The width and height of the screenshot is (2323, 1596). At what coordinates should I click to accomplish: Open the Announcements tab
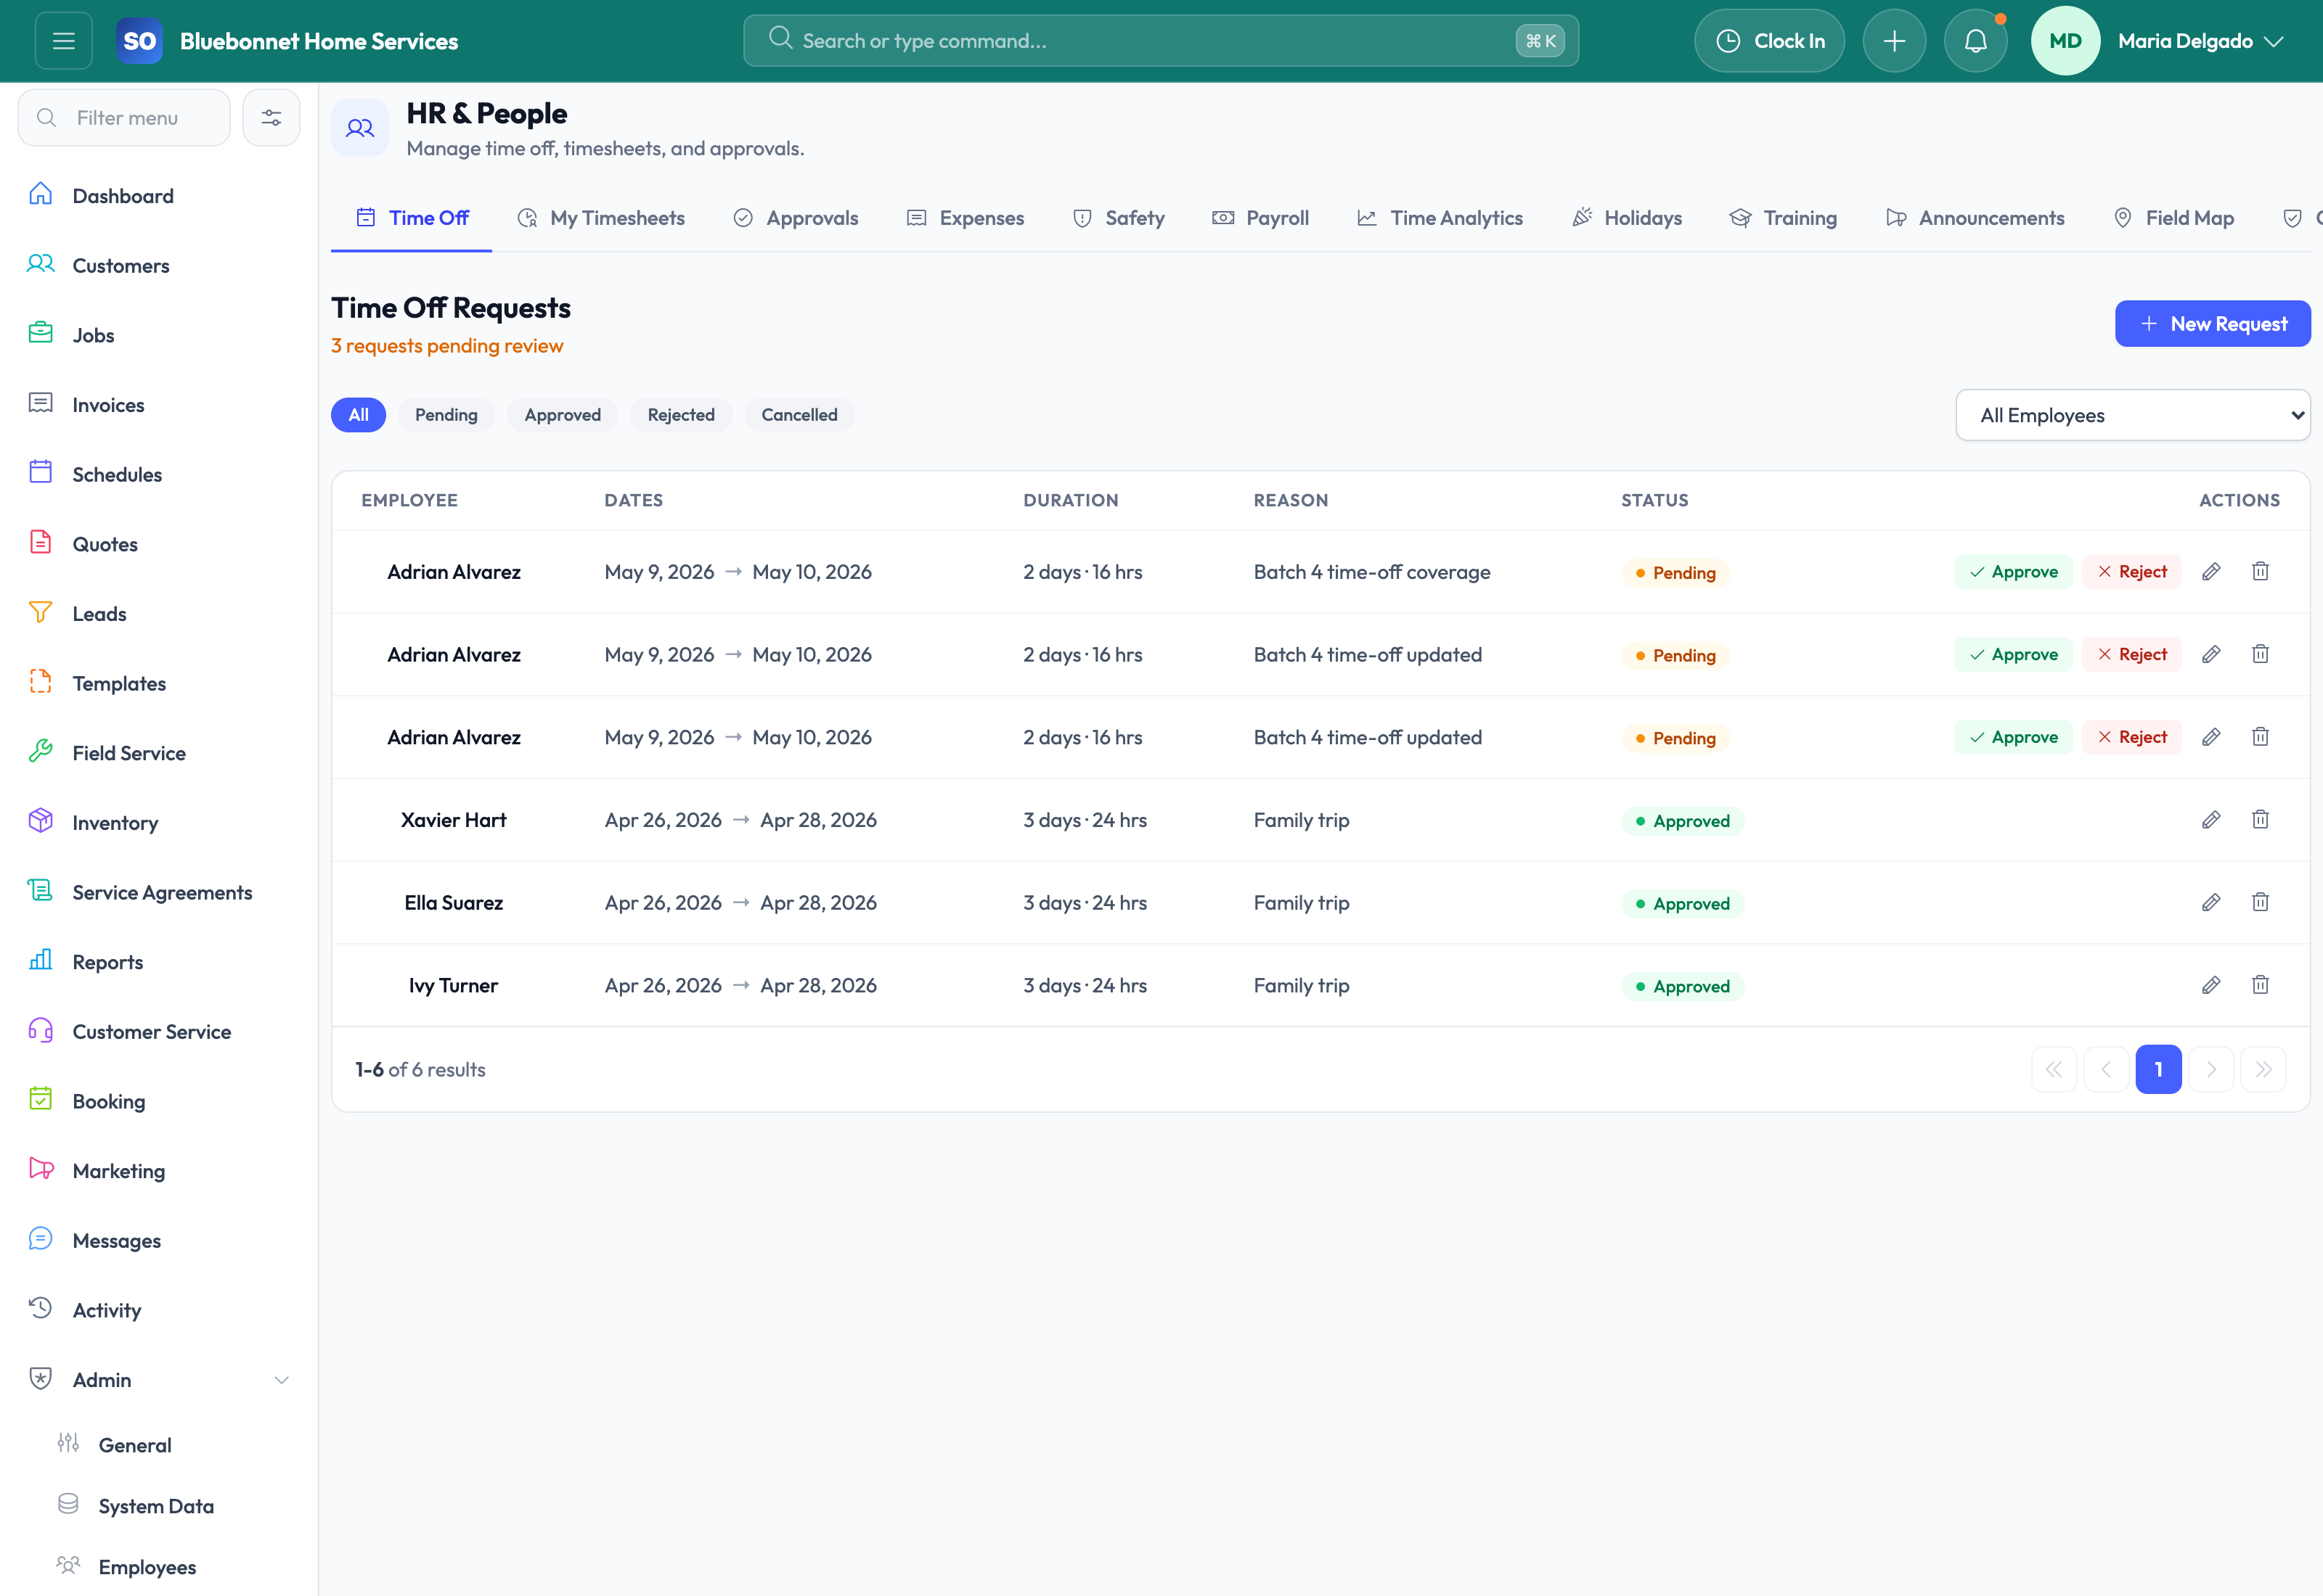[x=1975, y=218]
